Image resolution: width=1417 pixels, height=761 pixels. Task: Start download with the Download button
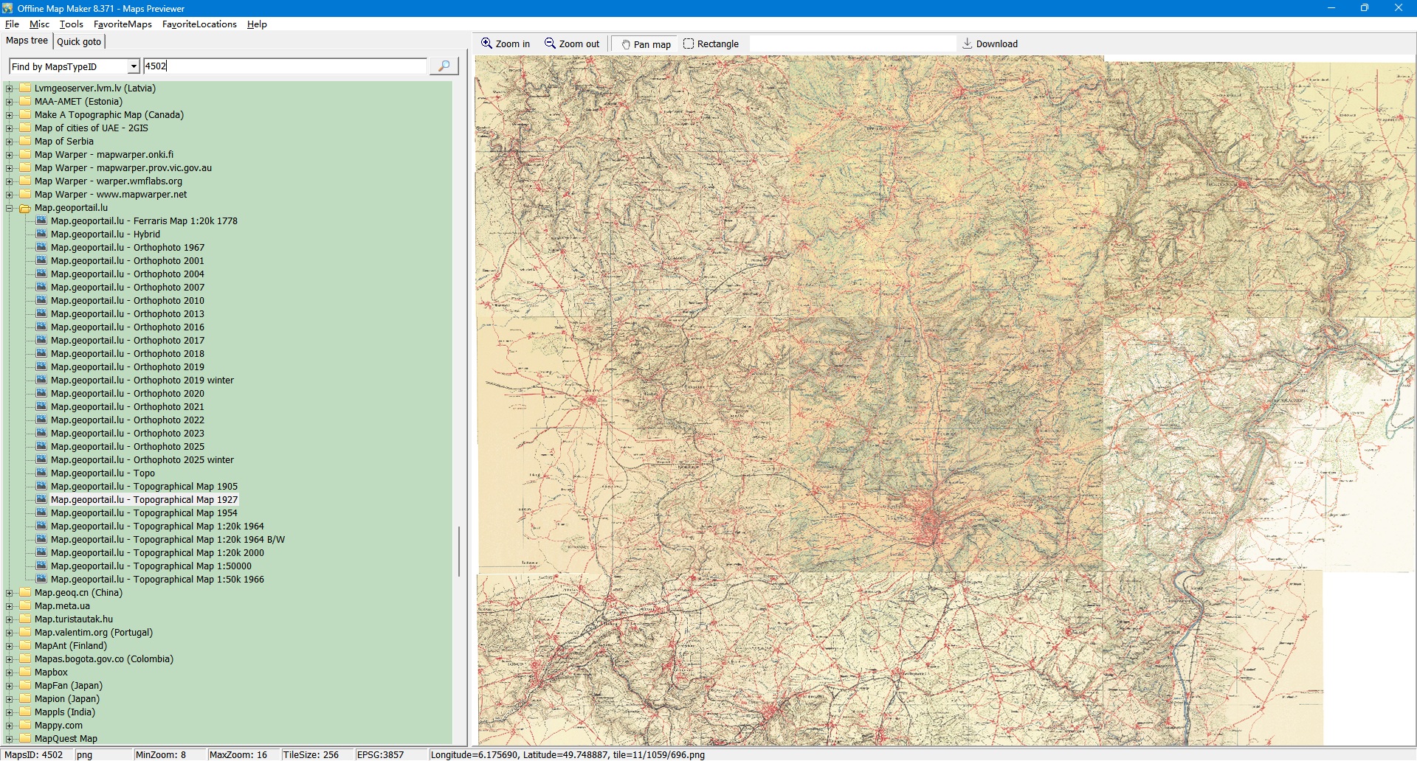990,44
